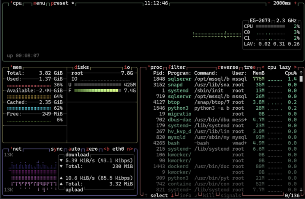Viewport: 305px width, 199px height.
Task: Click the E5-2673 CPU model label
Action: tap(260, 20)
